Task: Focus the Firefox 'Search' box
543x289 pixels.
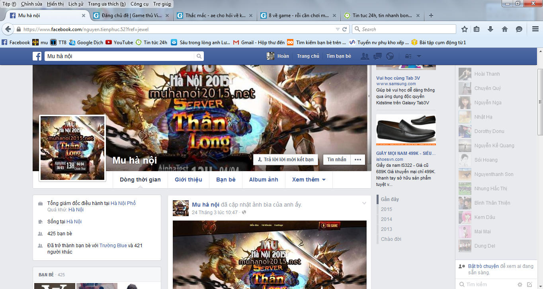Action: click(403, 29)
